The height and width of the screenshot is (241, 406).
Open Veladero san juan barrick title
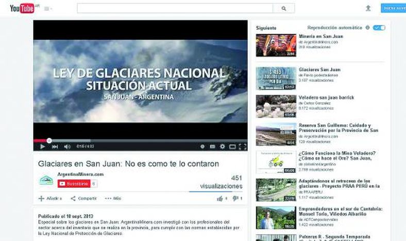pyautogui.click(x=326, y=98)
